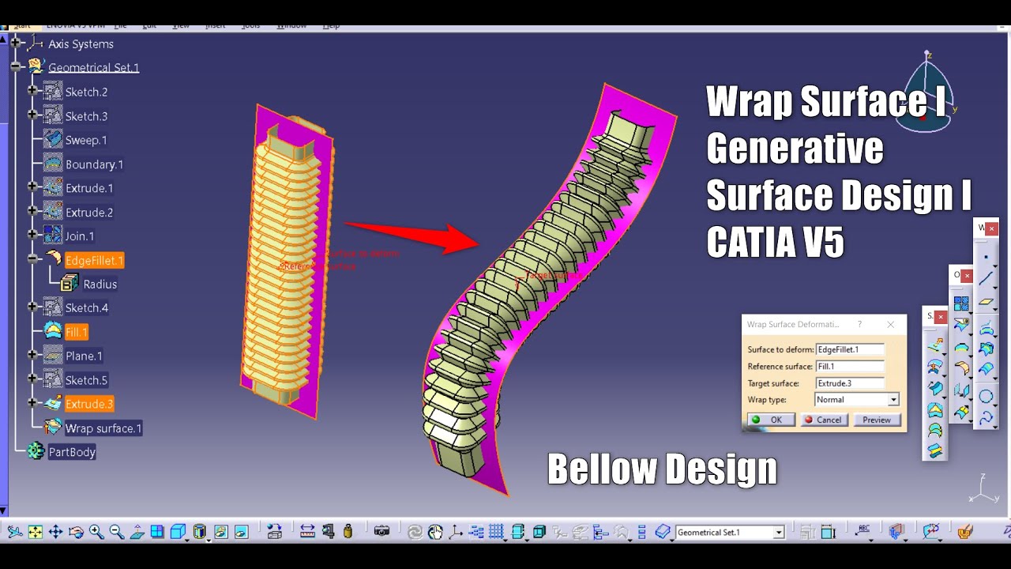Click the grid icon in bottom toolbar
Image resolution: width=1011 pixels, height=569 pixels.
tap(496, 532)
